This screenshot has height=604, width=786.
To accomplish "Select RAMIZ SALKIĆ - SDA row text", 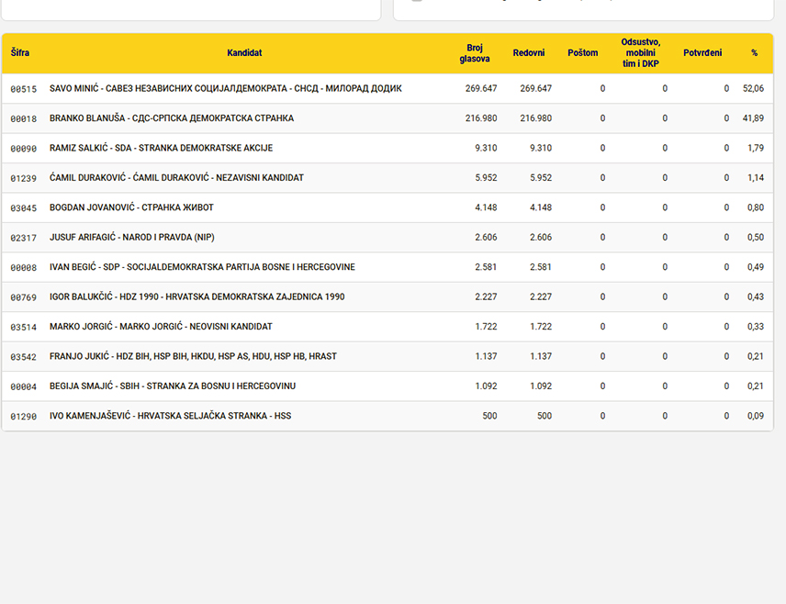I will click(x=161, y=148).
